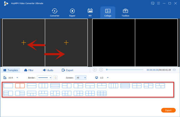
Task: Expand the 16:9 aspect ratio dropdown
Action: (17, 78)
